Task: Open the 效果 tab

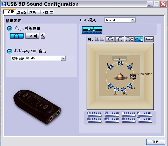Action: click(x=33, y=12)
